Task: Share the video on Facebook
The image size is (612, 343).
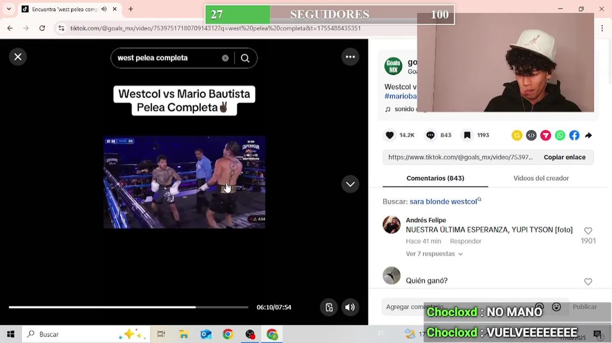Action: 574,136
